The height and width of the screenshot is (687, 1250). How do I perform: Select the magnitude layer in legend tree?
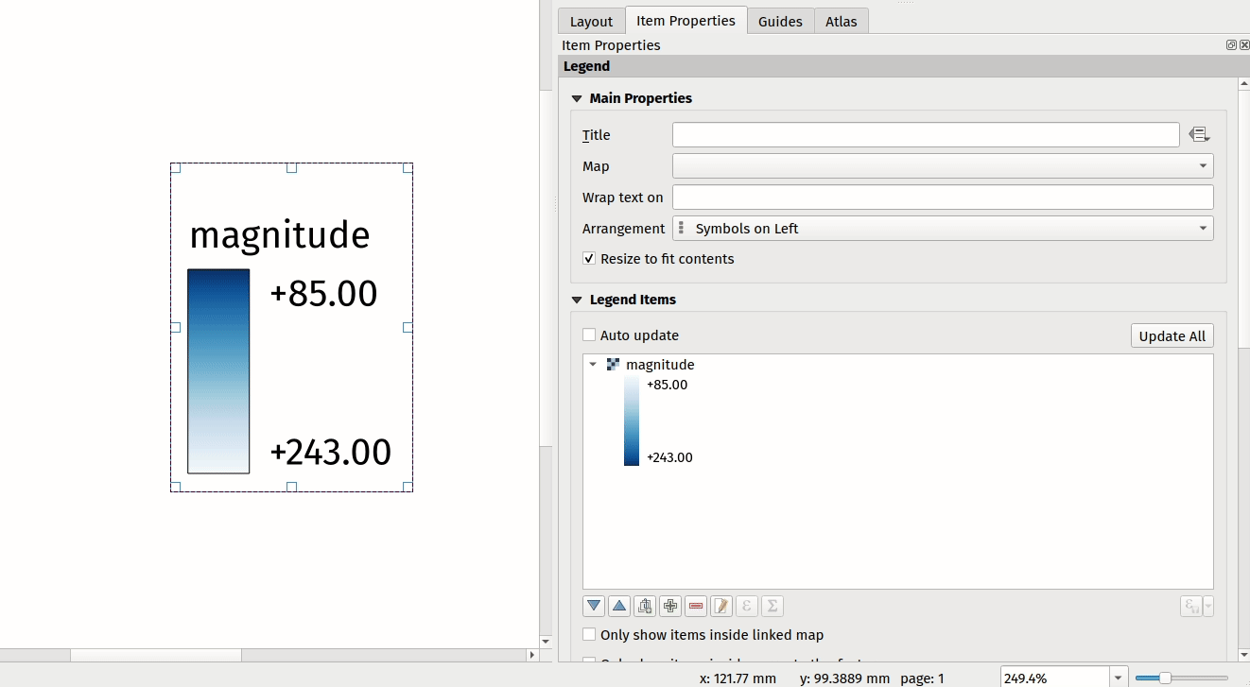coord(660,365)
